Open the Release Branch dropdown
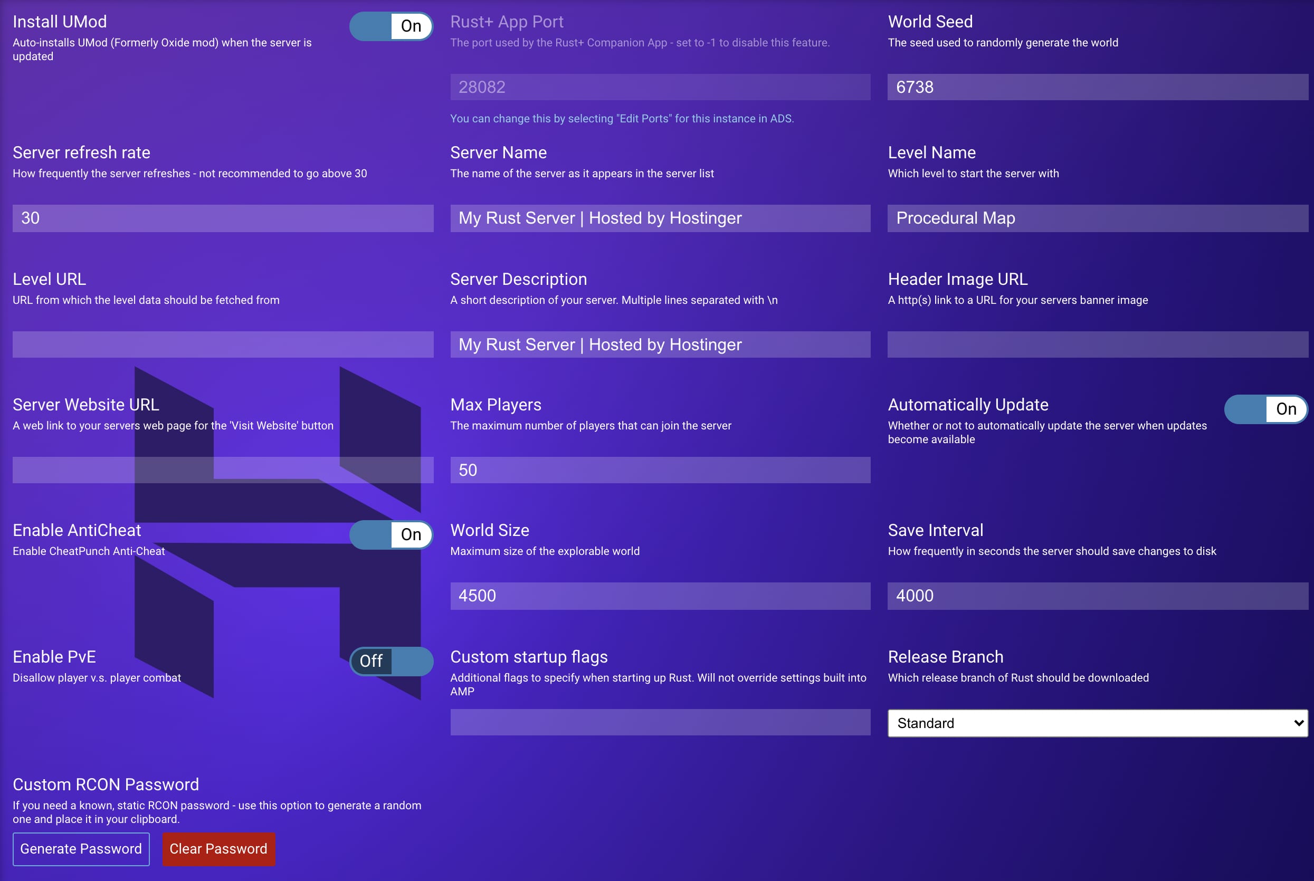 1097,723
